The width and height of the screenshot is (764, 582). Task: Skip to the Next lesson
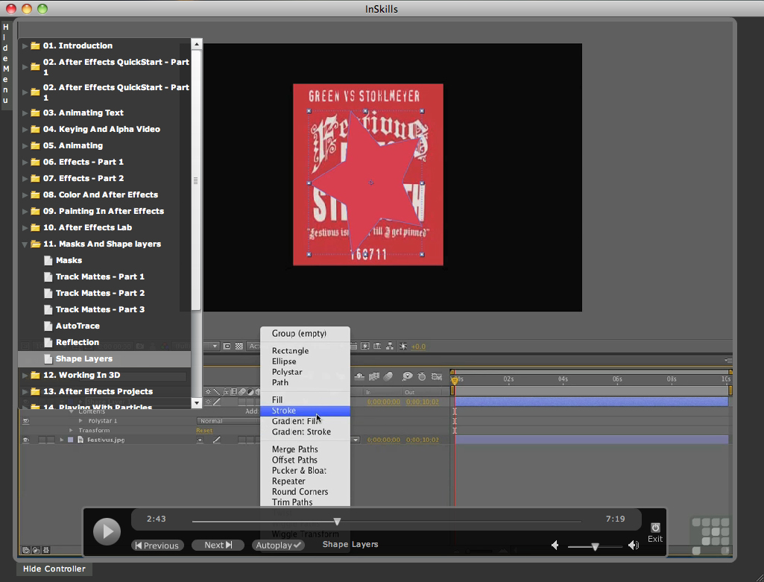coord(218,545)
